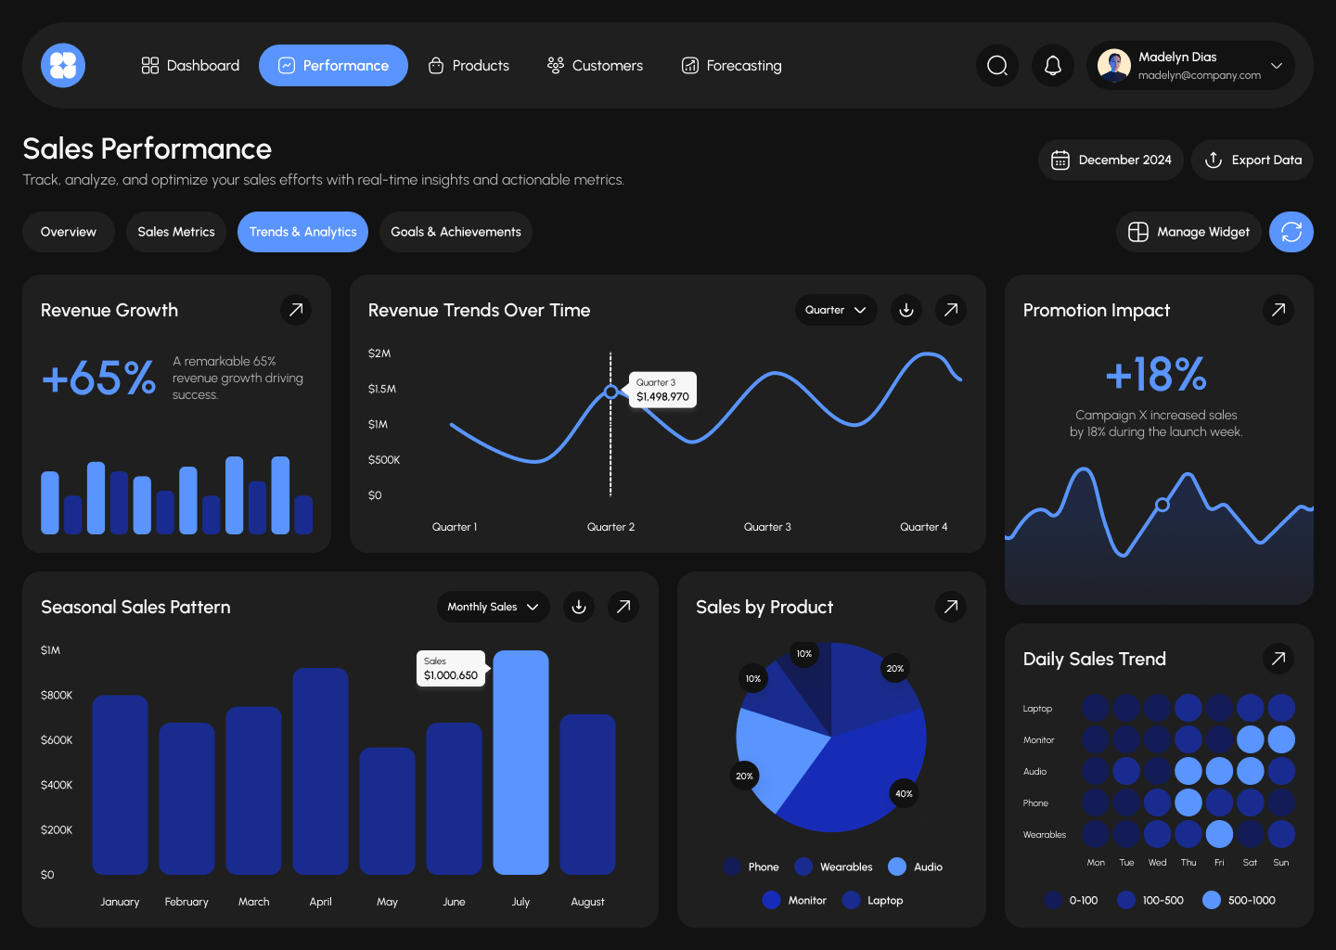Screen dimensions: 1336x950
Task: Click the refresh icon next to Manage Widget
Action: [1291, 232]
